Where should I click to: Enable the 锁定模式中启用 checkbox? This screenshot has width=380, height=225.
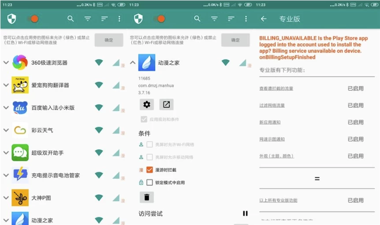pos(149,182)
